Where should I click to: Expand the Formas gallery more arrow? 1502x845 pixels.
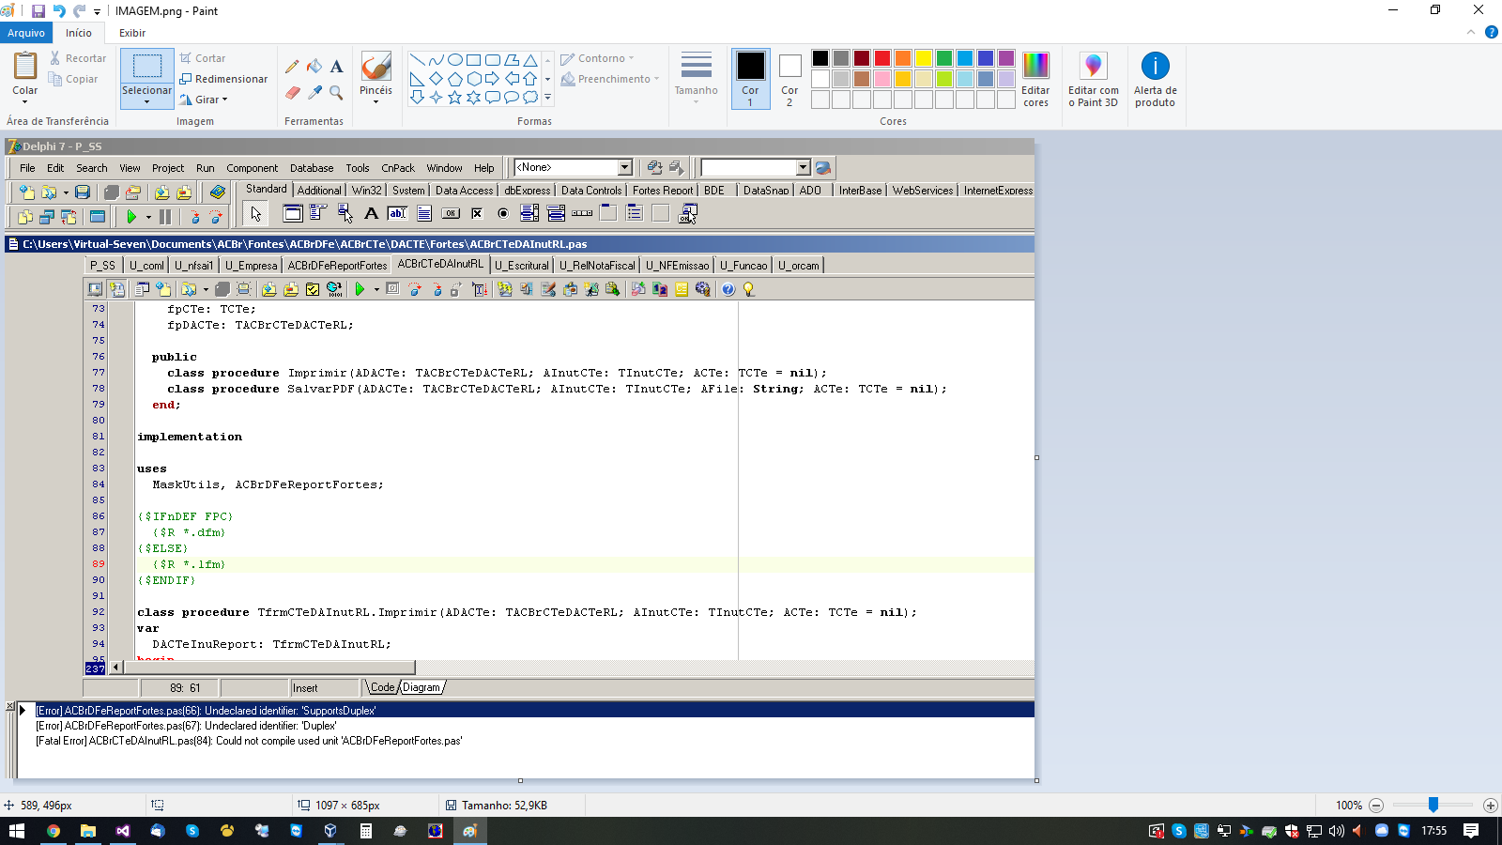(x=547, y=97)
